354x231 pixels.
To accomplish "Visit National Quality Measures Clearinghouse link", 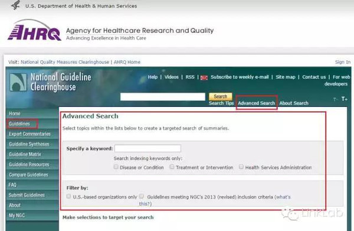I will tap(65, 62).
